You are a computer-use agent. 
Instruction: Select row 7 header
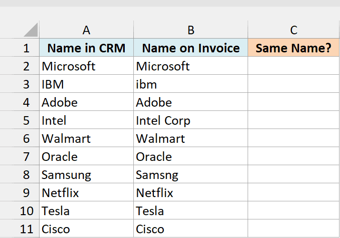[20, 157]
